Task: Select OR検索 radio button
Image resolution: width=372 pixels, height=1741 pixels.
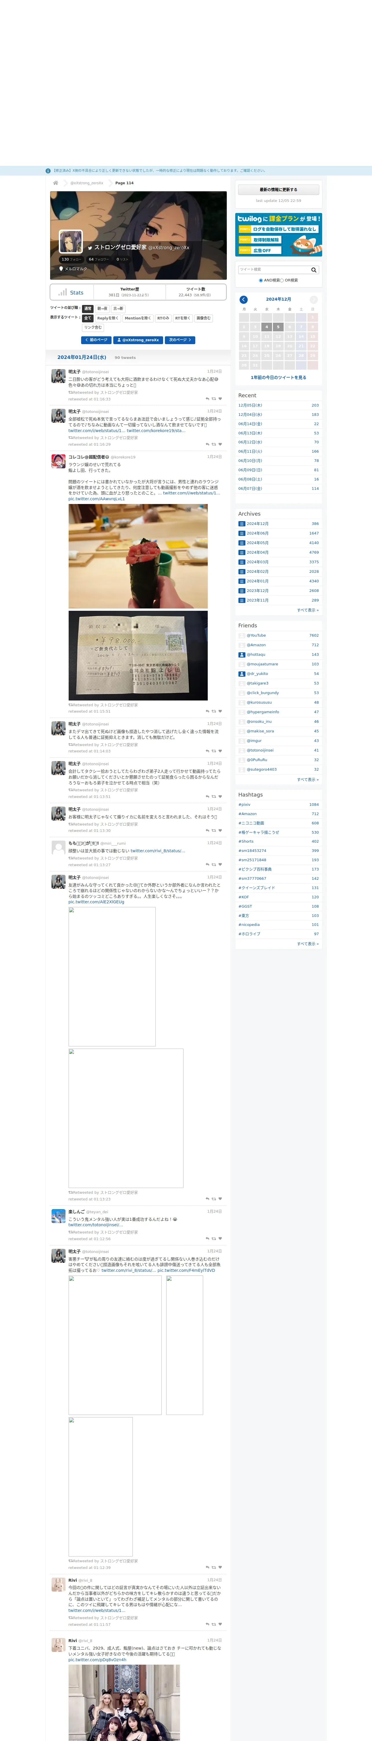Action: (282, 281)
